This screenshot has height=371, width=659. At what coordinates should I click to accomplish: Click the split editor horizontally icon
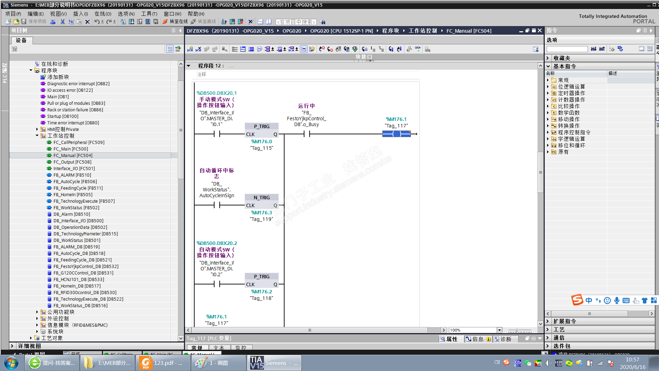point(261,22)
